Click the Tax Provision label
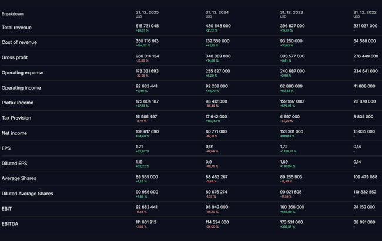 pyautogui.click(x=15, y=118)
